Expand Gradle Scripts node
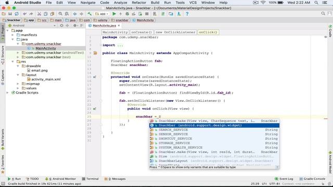Viewport: 333px width, 187px height. tap(8, 92)
